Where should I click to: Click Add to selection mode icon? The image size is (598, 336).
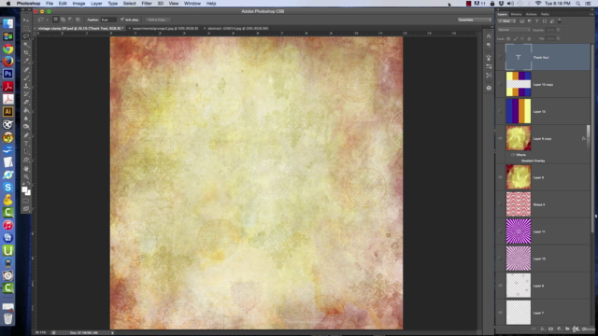pyautogui.click(x=63, y=20)
